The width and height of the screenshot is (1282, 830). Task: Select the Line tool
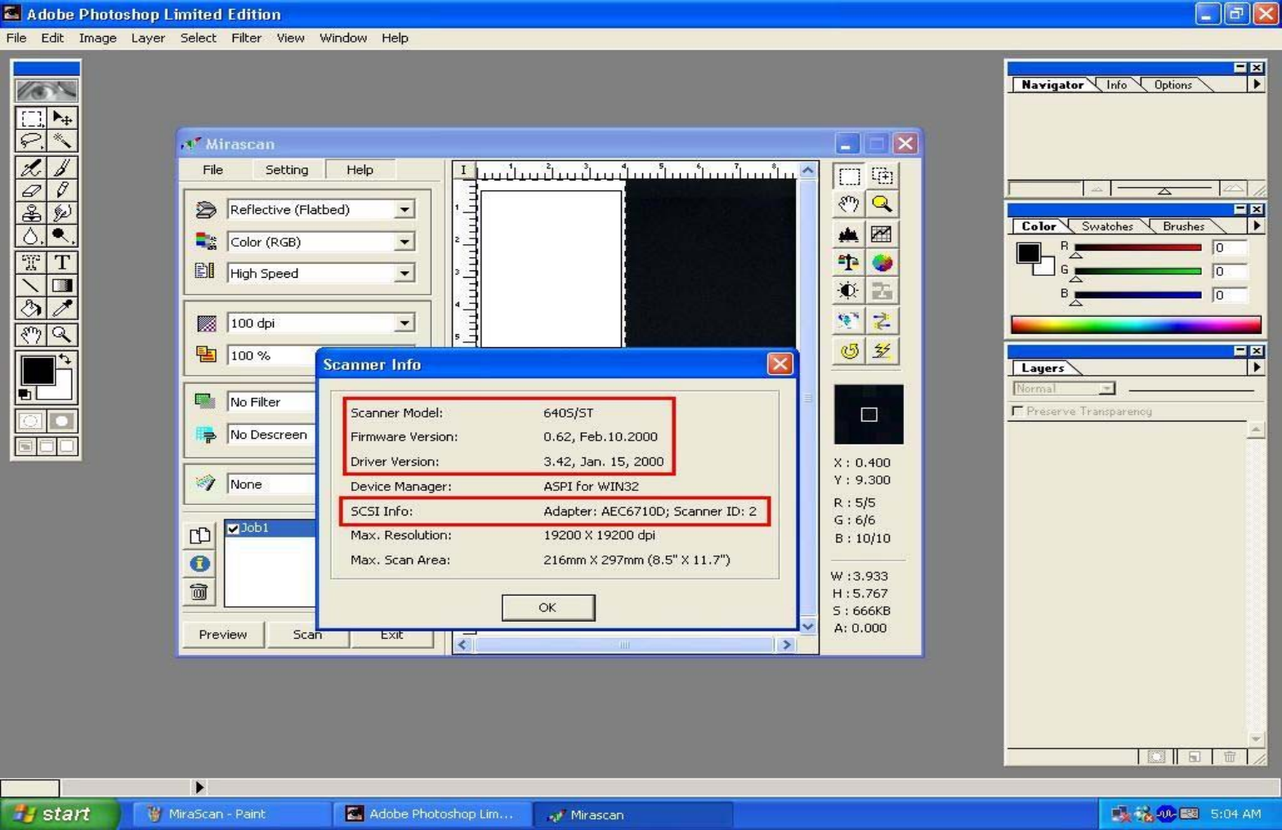coord(31,285)
